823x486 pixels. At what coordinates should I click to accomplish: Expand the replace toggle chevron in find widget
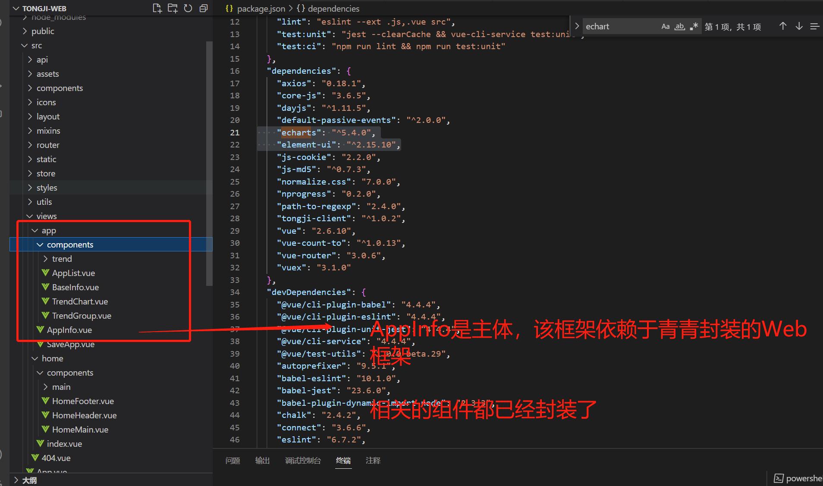577,26
